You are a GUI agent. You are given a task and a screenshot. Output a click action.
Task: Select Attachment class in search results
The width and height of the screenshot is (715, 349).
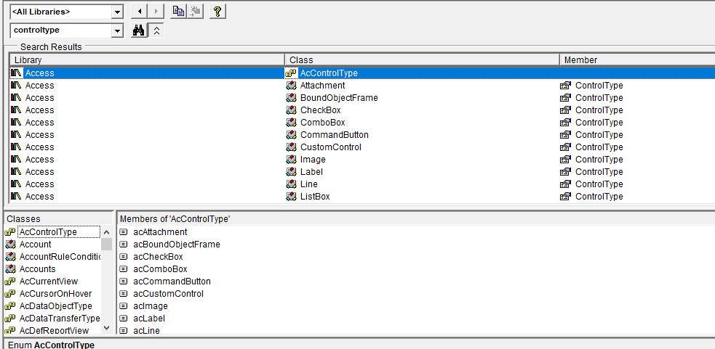[x=322, y=86]
